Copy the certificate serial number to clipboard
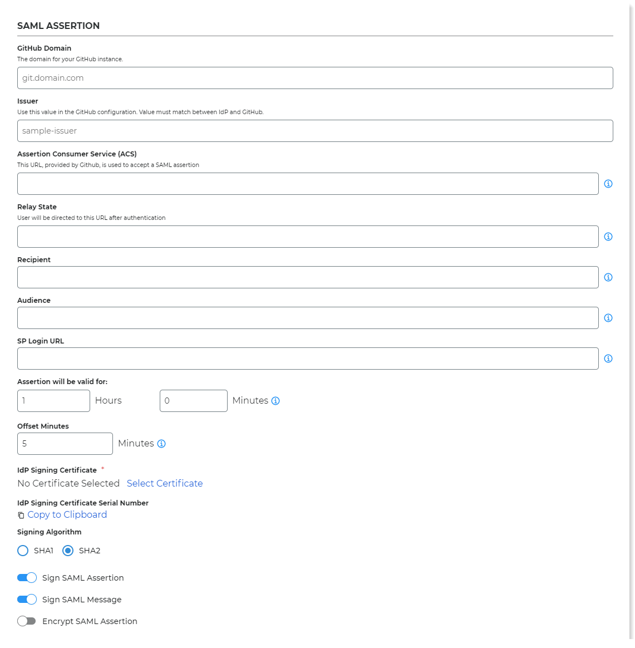 [x=67, y=514]
